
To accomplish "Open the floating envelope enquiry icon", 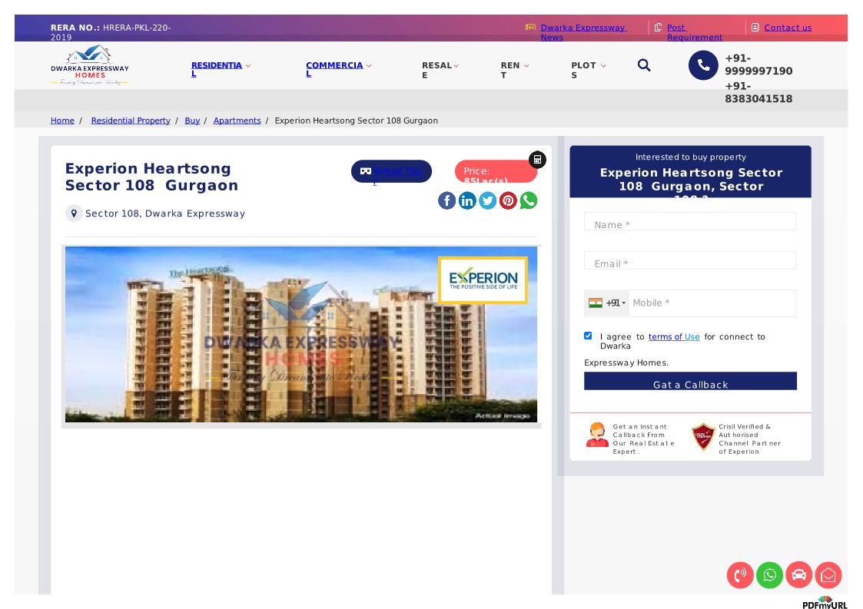I will coord(828,575).
